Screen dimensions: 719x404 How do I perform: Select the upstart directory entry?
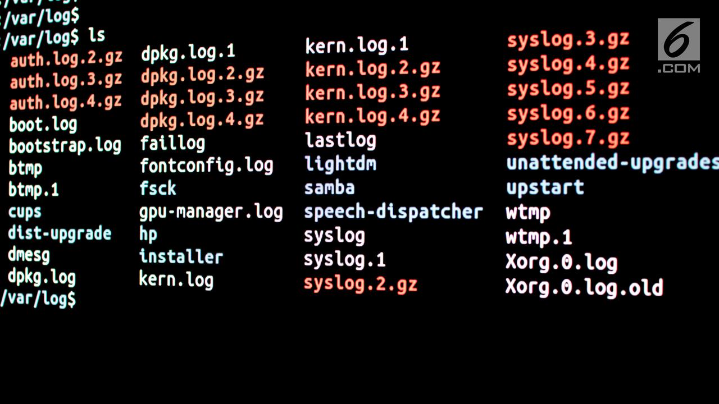pyautogui.click(x=545, y=188)
